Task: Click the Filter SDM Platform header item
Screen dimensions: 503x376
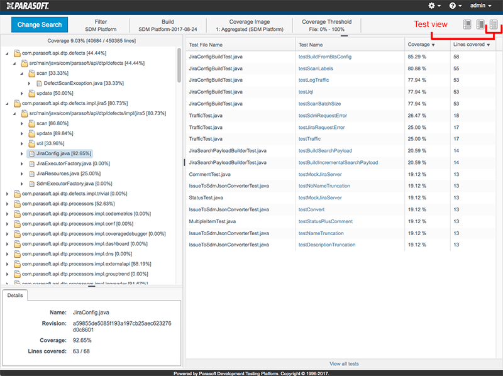Action: click(x=101, y=25)
